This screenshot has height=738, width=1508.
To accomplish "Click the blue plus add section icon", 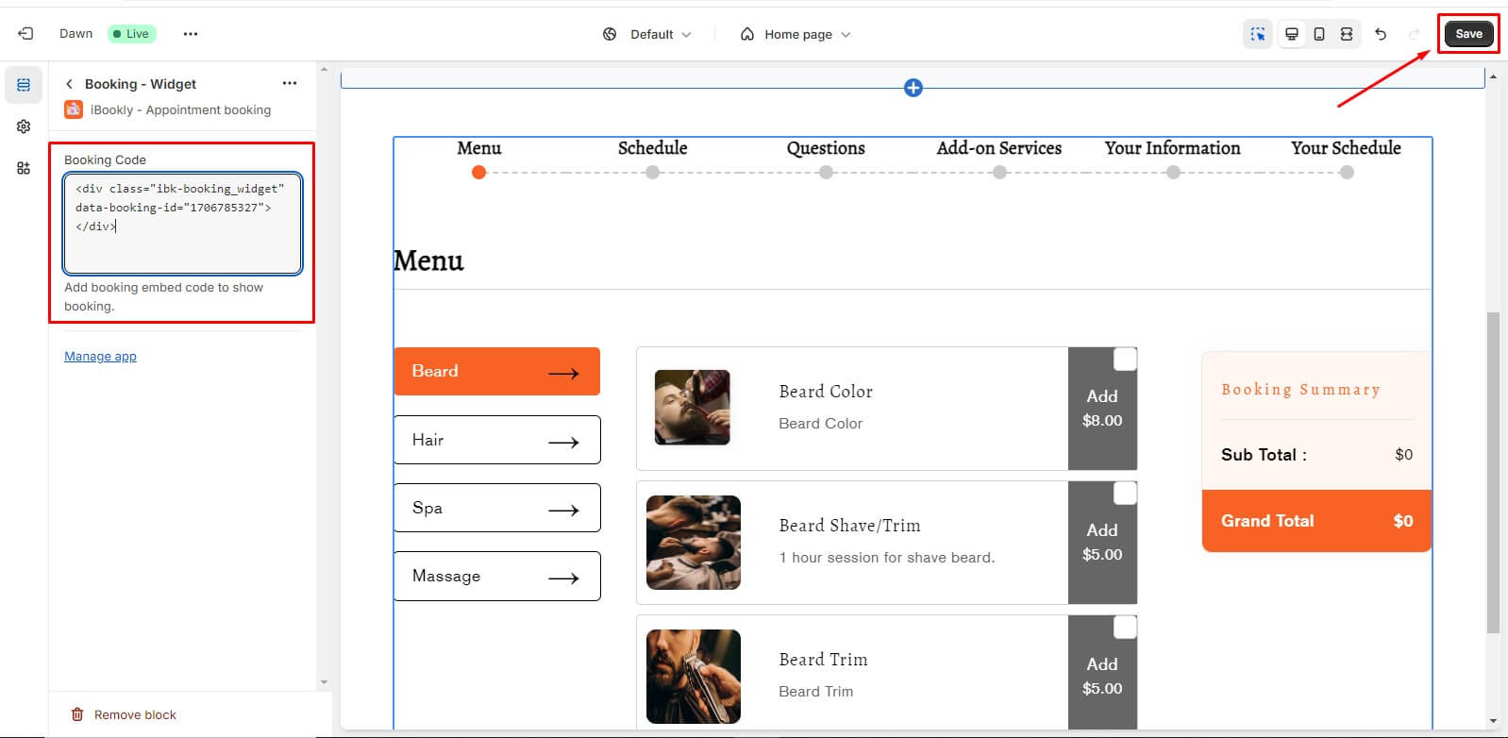I will tap(913, 88).
